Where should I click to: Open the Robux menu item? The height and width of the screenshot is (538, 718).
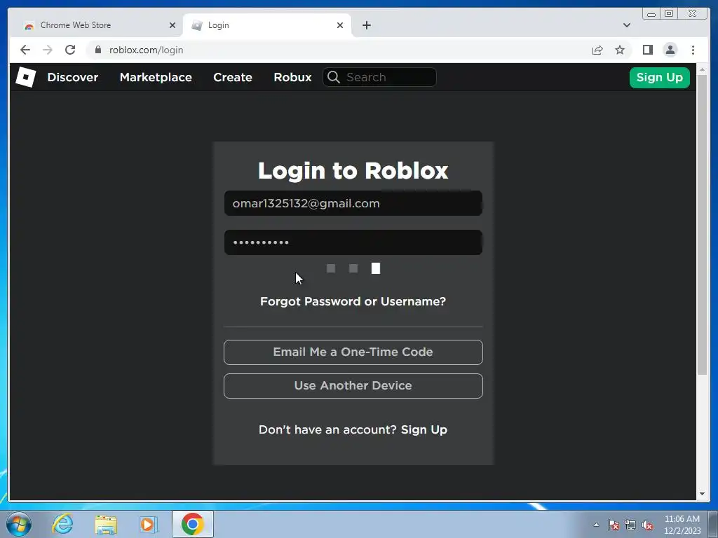click(292, 77)
